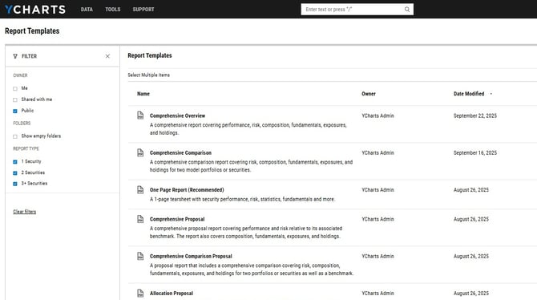Image resolution: width=537 pixels, height=300 pixels.
Task: Click the 1-page tearsheet description text
Action: click(242, 199)
